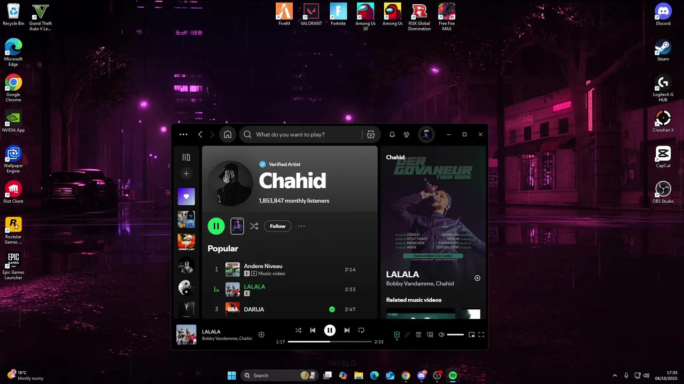Image resolution: width=684 pixels, height=384 pixels.
Task: Select the FiveM desktop shortcut
Action: tap(284, 14)
